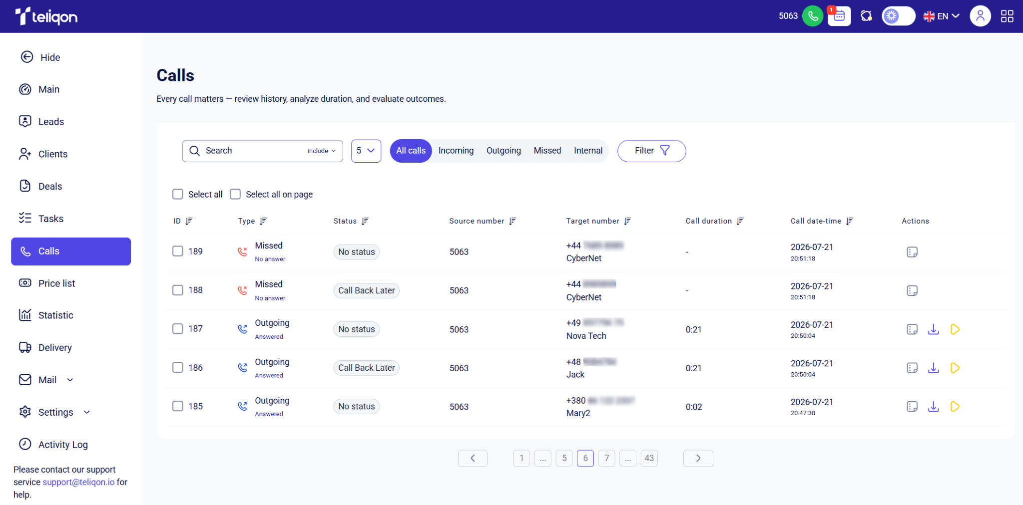Image resolution: width=1023 pixels, height=505 pixels.
Task: Open the rows-per-page dropdown showing 5
Action: click(366, 151)
